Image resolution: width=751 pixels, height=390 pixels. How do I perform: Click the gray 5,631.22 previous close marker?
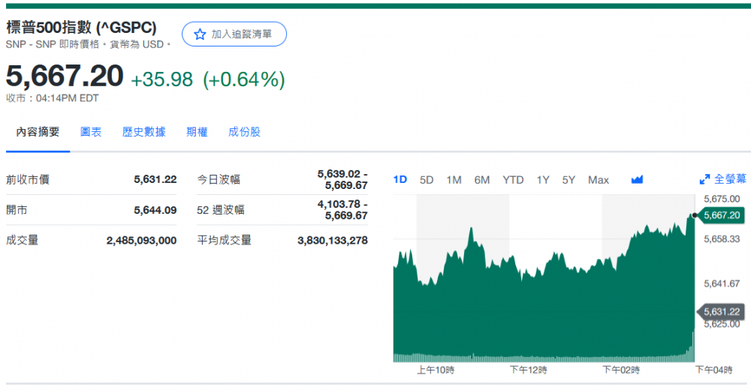(722, 311)
